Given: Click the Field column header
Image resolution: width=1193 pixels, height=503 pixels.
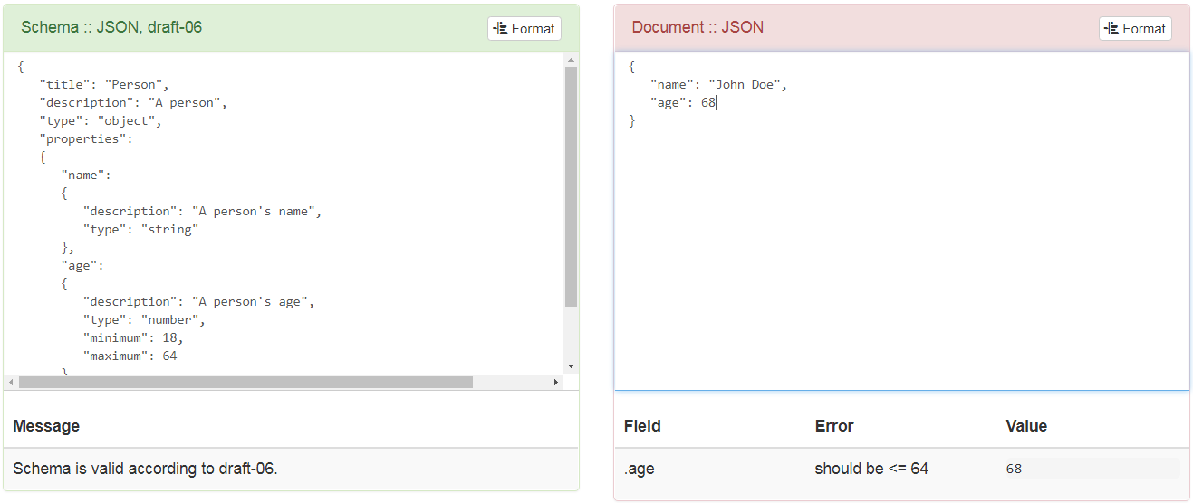Looking at the screenshot, I should 642,426.
